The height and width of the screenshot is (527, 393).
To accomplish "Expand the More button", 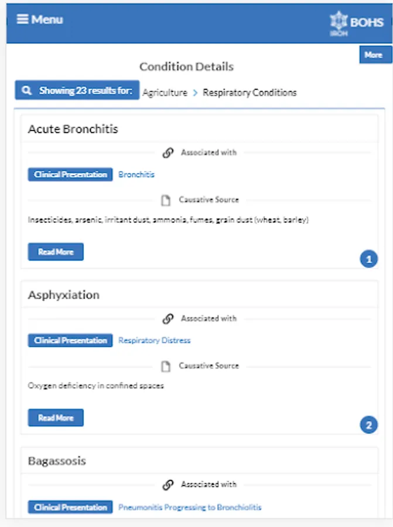I will click(374, 55).
